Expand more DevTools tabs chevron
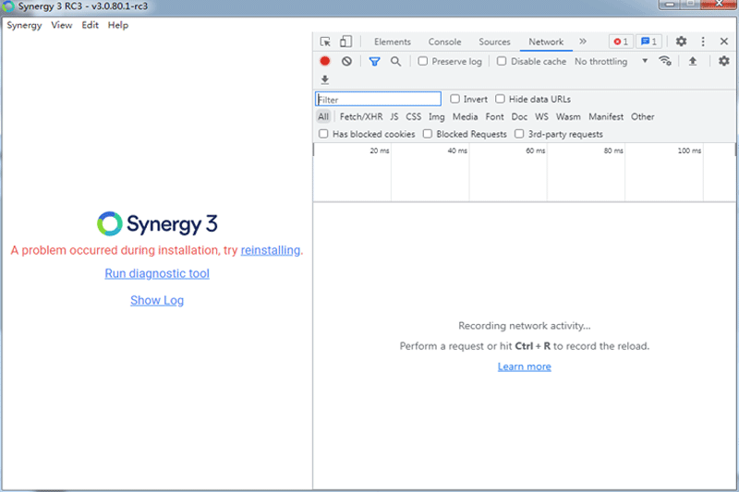Image resolution: width=739 pixels, height=492 pixels. [x=583, y=42]
